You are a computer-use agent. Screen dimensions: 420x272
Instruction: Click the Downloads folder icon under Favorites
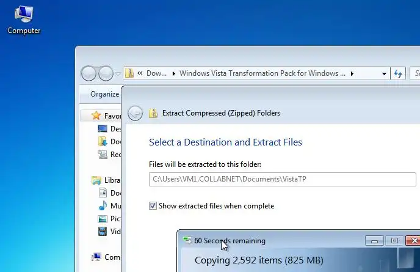(103, 141)
